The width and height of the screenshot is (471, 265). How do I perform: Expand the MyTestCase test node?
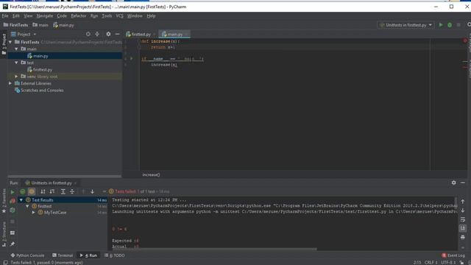(x=34, y=213)
